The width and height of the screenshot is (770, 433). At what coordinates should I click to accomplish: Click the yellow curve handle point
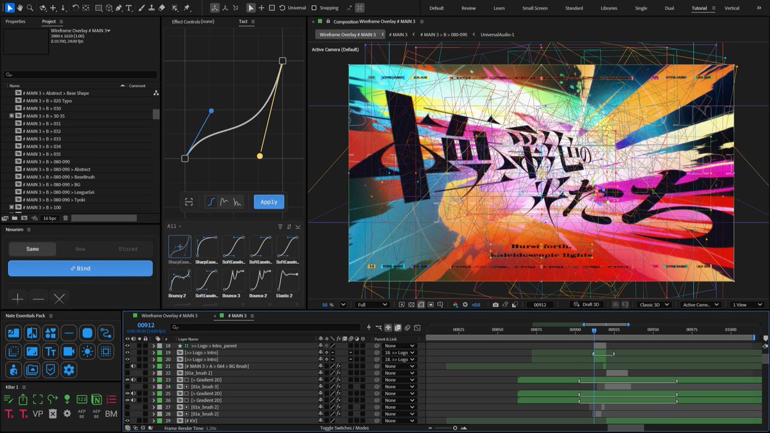[260, 156]
